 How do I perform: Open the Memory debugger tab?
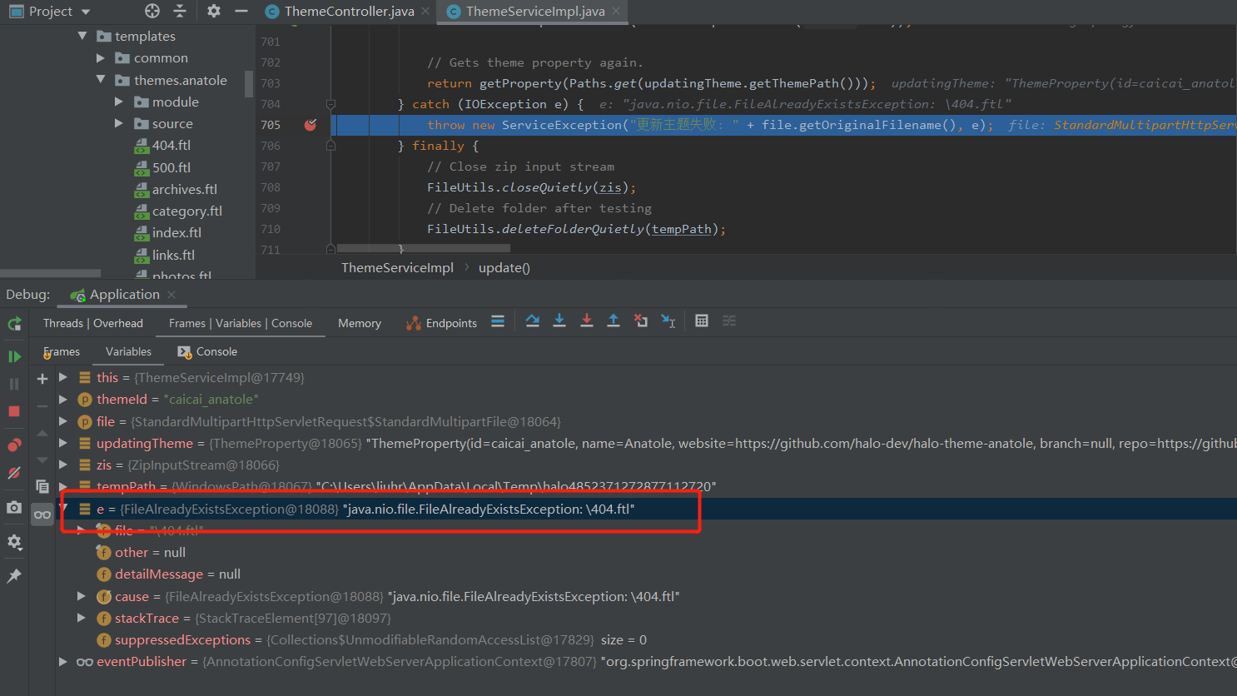(x=360, y=323)
